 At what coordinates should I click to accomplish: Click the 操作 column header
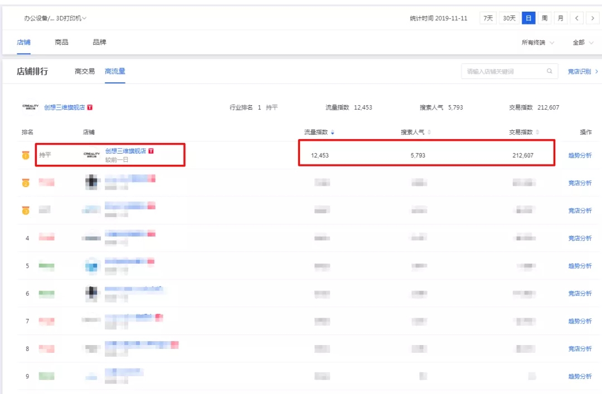[586, 132]
